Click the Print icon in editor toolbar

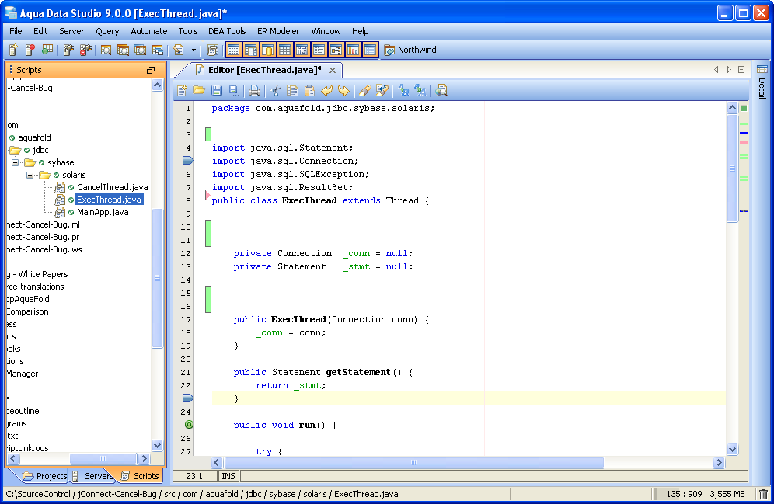(x=254, y=91)
